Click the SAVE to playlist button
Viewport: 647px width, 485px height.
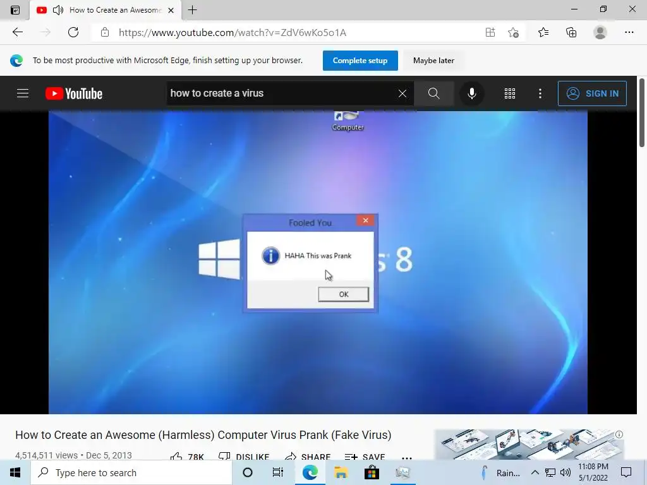[x=365, y=456]
